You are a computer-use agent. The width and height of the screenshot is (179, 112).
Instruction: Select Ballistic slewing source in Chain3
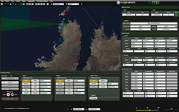pyautogui.click(x=103, y=81)
